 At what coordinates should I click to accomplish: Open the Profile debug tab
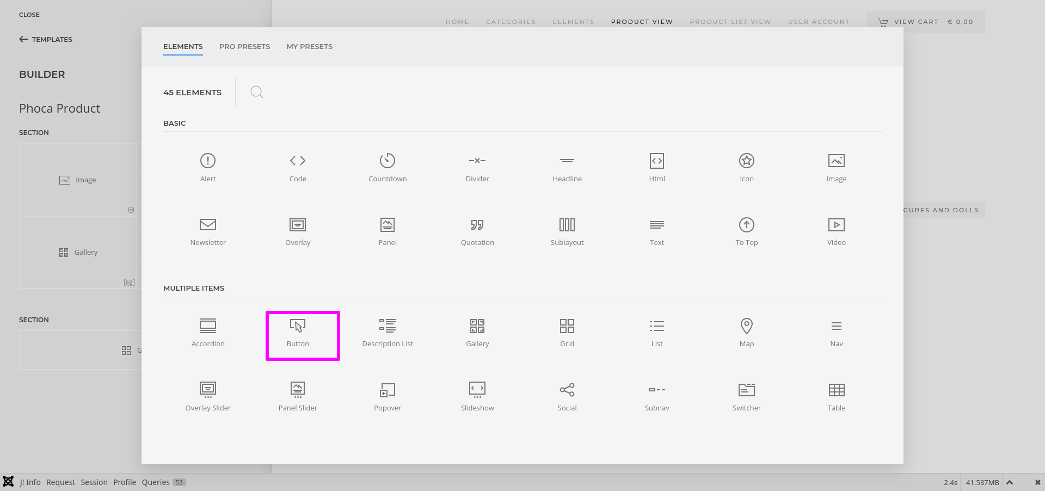pyautogui.click(x=125, y=482)
